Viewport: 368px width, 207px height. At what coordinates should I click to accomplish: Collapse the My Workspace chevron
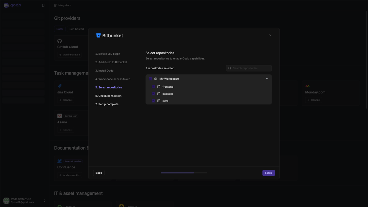(267, 79)
